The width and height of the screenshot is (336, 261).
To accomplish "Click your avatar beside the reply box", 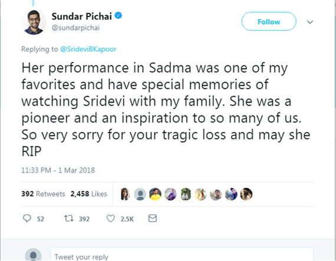I will pyautogui.click(x=33, y=255).
